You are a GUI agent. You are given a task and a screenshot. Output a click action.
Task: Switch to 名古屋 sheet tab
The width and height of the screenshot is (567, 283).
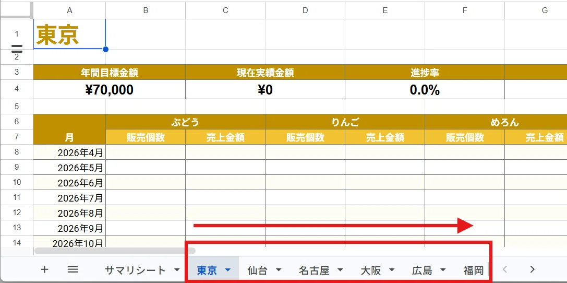click(x=314, y=269)
